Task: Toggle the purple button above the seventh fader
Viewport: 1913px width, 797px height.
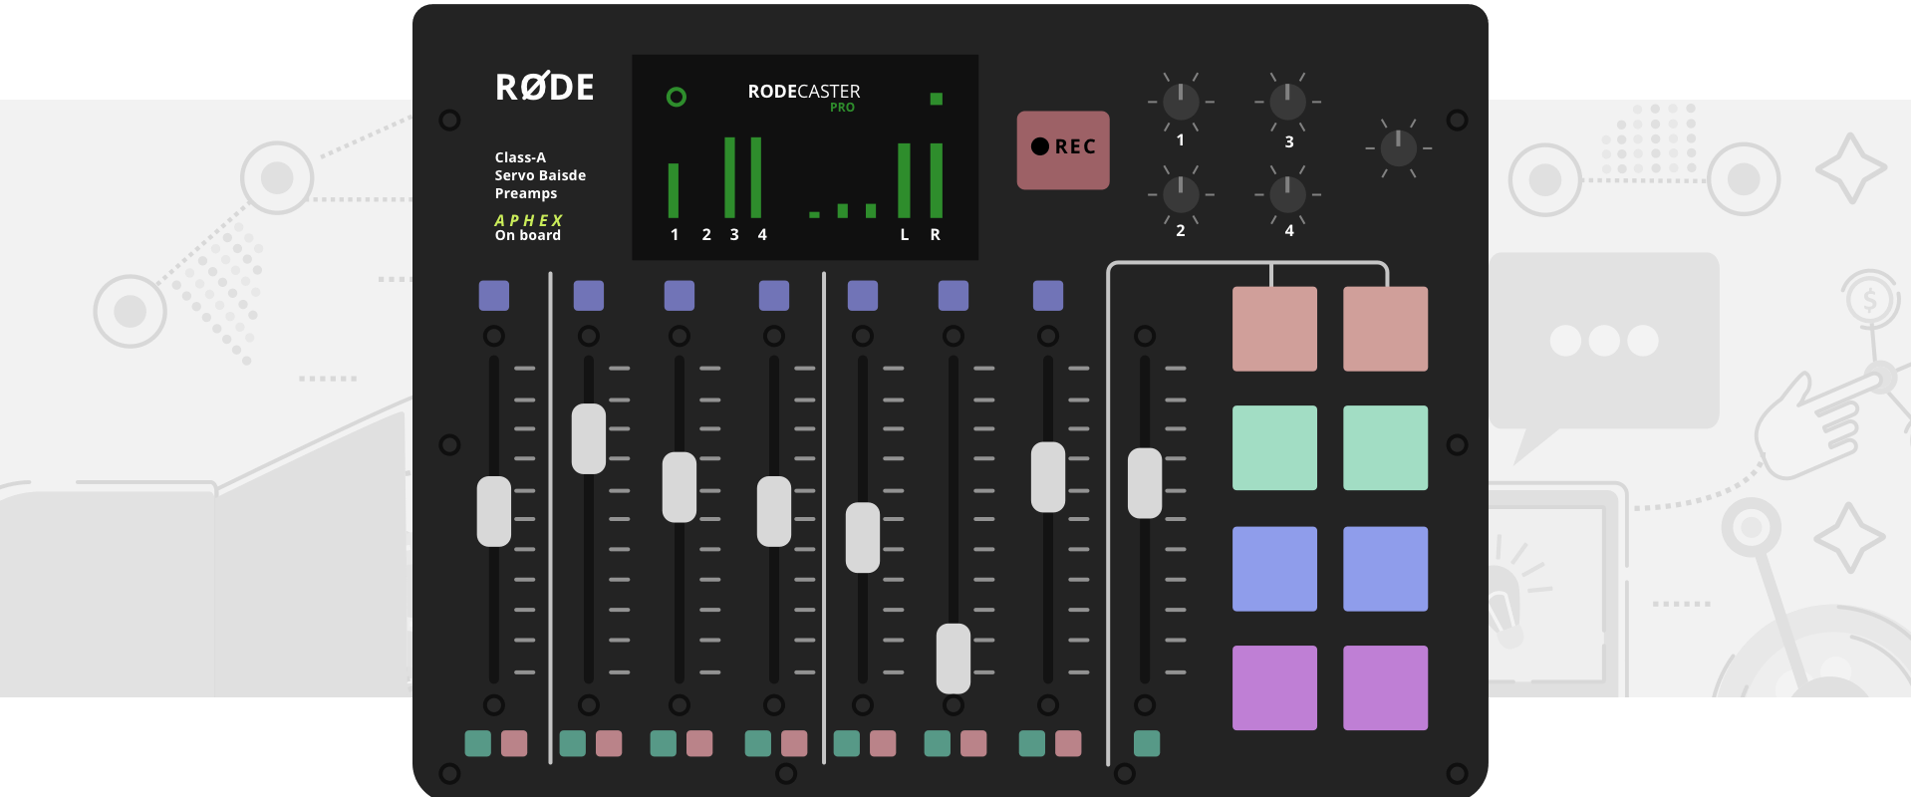Action: (1048, 296)
